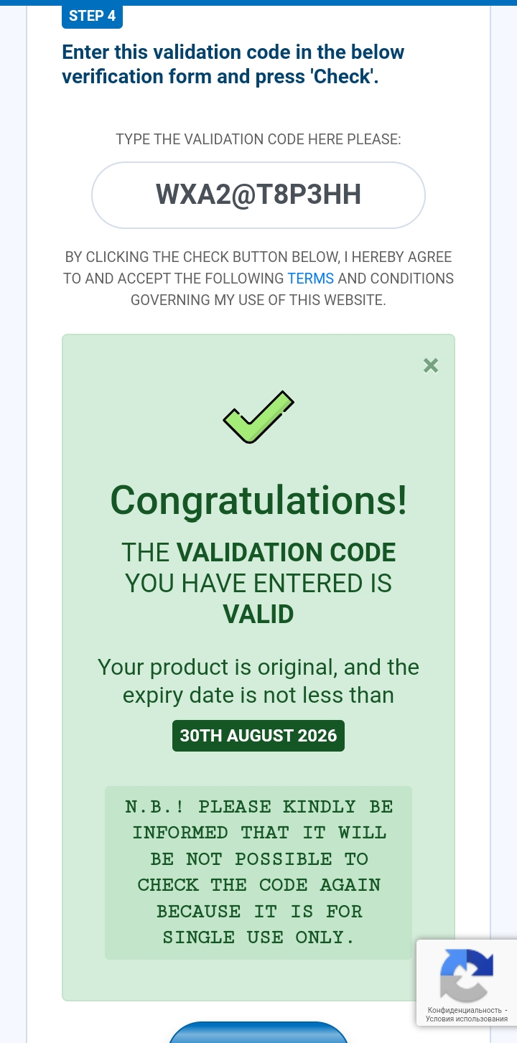
Task: Click the STEP 4 badge
Action: coord(92,16)
